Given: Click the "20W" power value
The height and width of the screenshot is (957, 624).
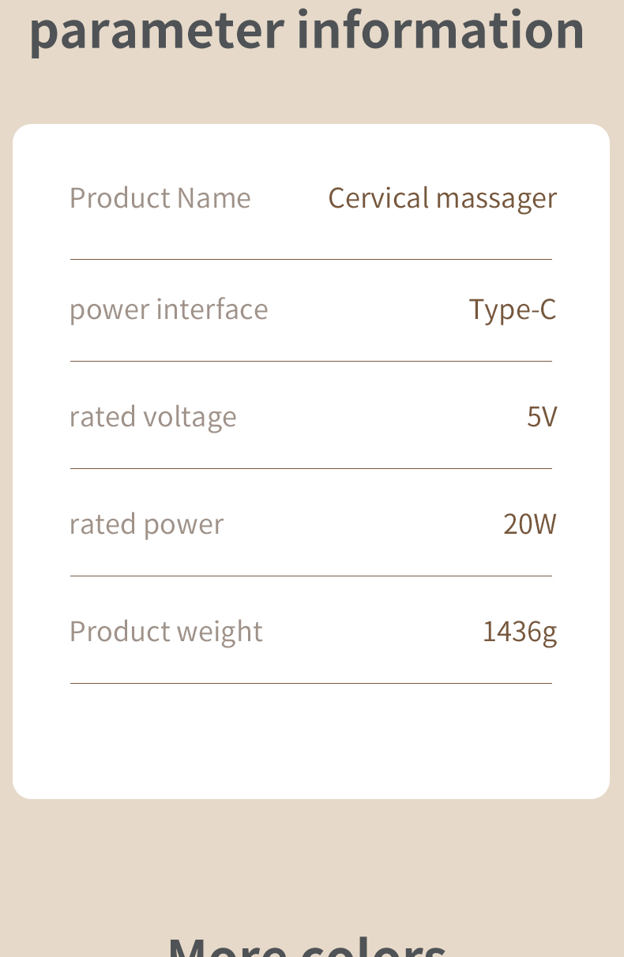Looking at the screenshot, I should point(530,524).
